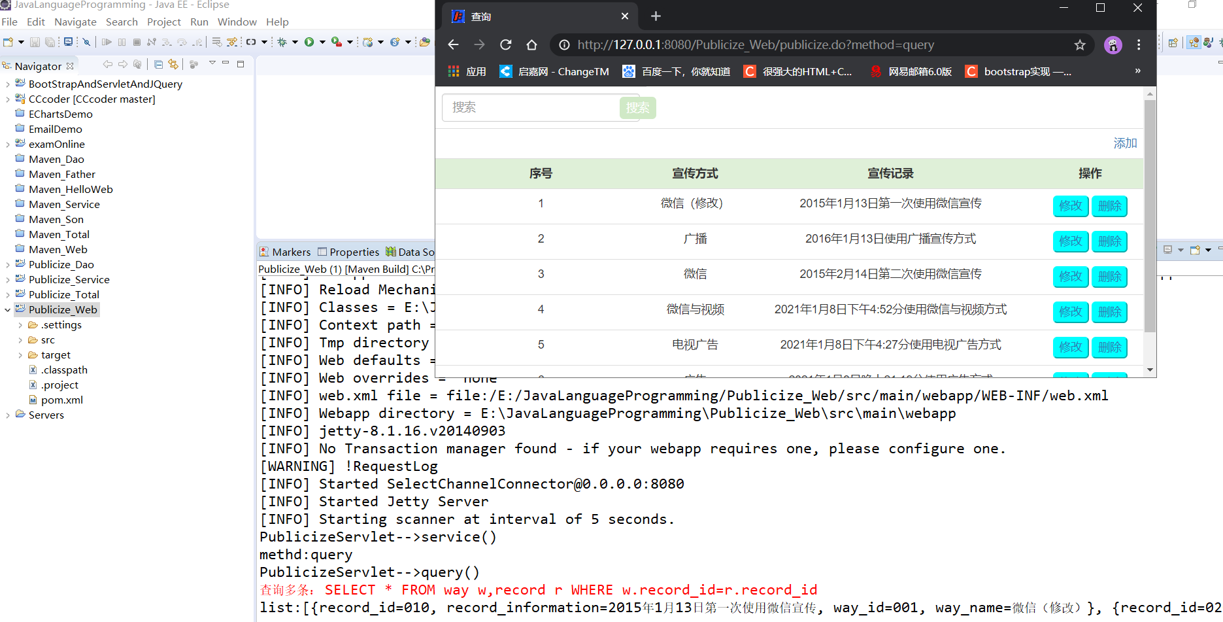1223x622 pixels.
Task: Select the examOnline project
Action: pyautogui.click(x=50, y=144)
